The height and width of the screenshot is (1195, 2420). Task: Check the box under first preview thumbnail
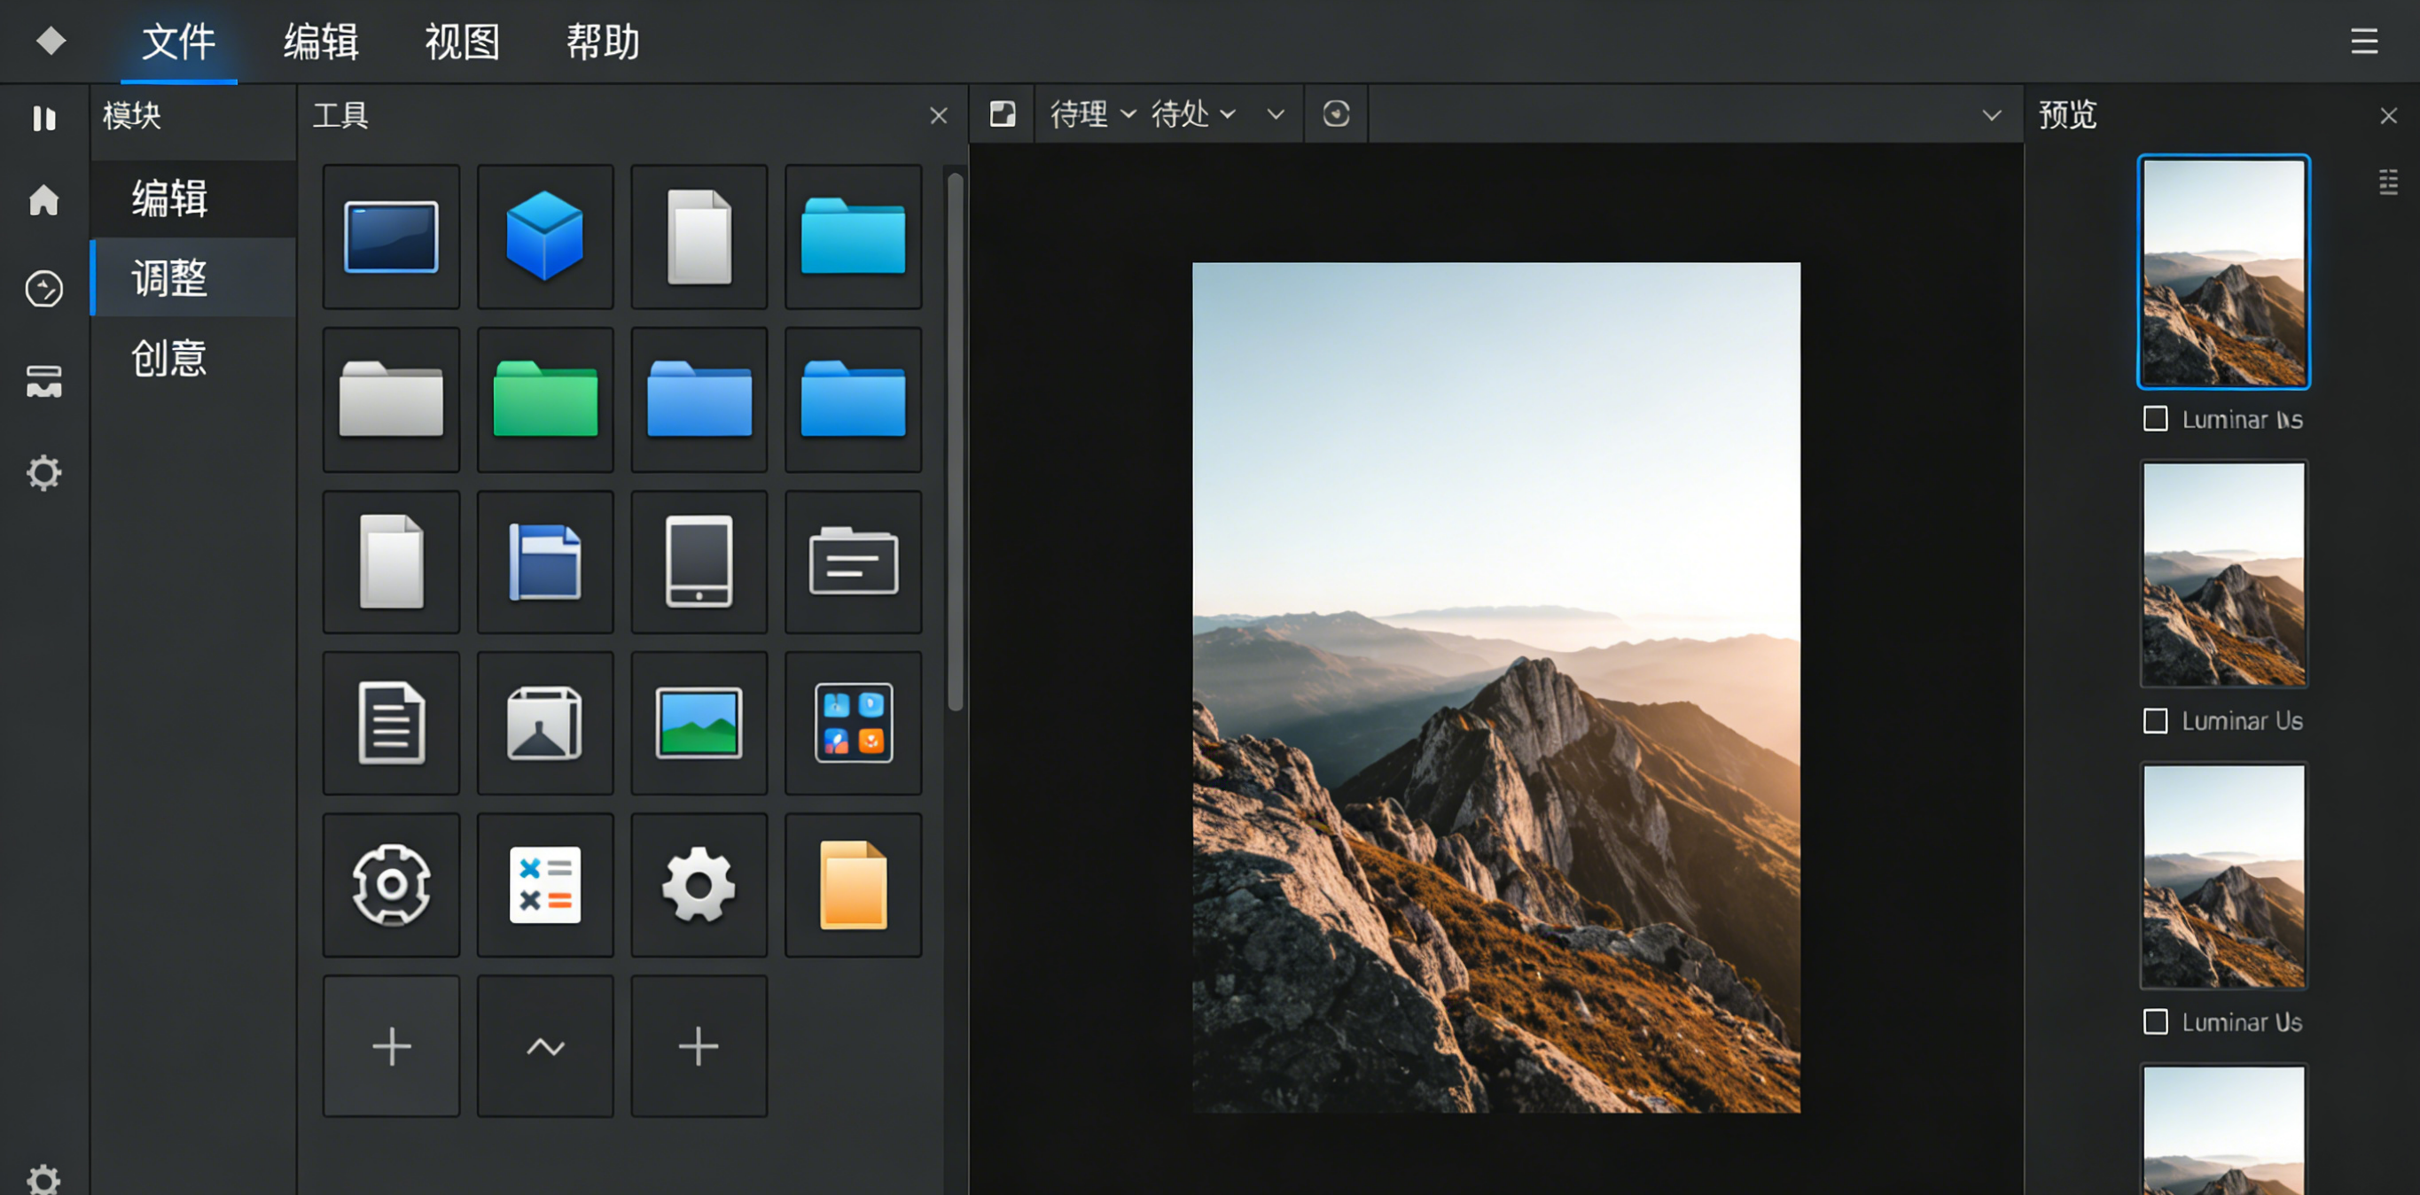point(2156,419)
